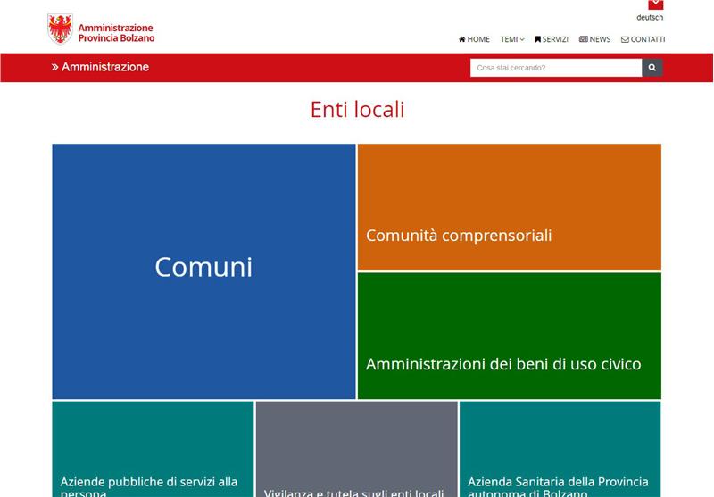Open Vigilanza e tutela sugli enti locali

coord(356,448)
